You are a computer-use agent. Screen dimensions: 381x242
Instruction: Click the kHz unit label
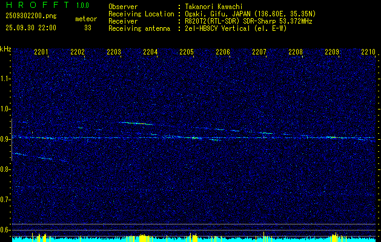tap(5, 49)
